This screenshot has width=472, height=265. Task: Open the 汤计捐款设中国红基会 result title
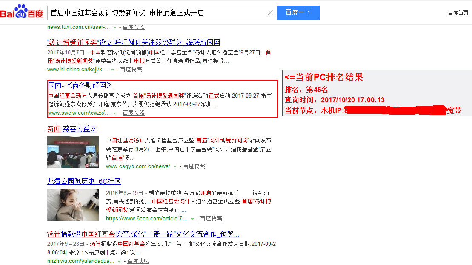(143, 234)
